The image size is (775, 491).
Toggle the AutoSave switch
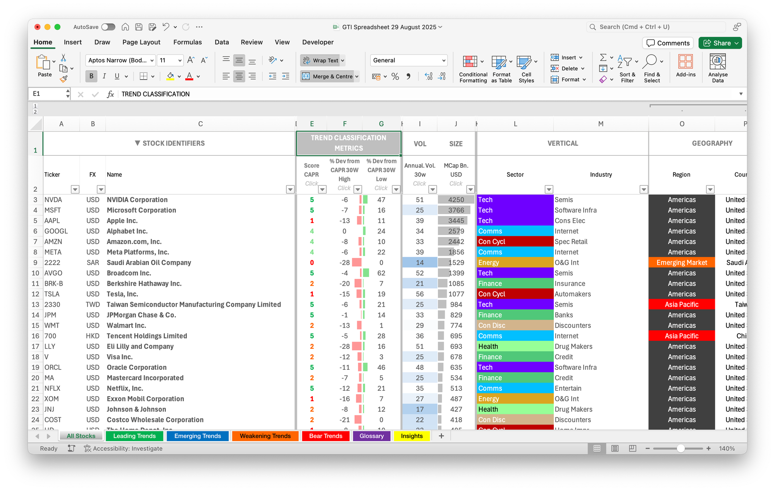[108, 27]
